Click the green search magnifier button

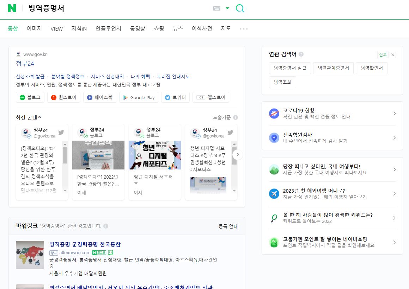click(x=240, y=8)
